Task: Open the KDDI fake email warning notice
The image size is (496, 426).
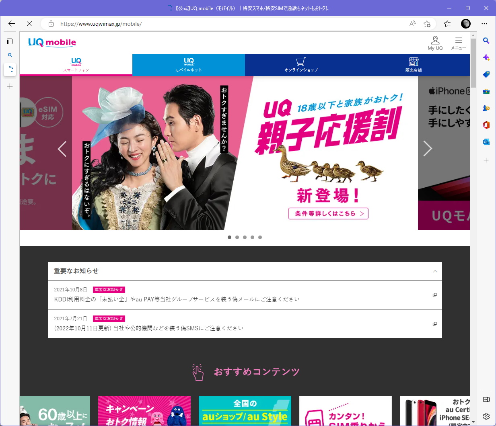Action: (177, 299)
